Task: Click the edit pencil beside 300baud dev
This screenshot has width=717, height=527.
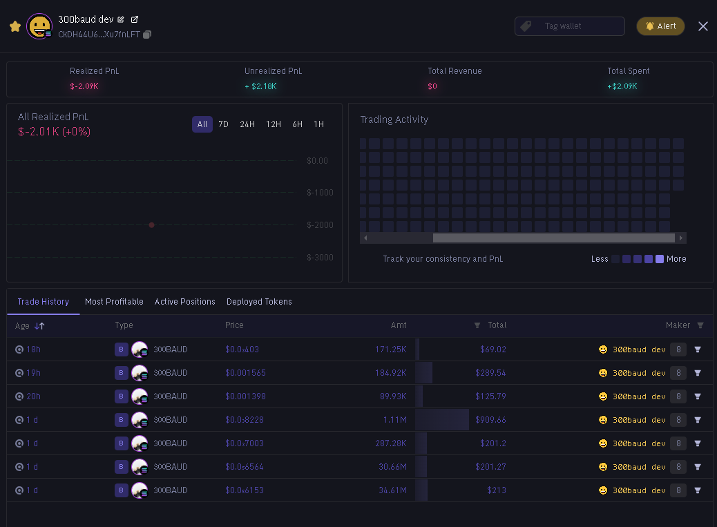Action: coord(120,19)
